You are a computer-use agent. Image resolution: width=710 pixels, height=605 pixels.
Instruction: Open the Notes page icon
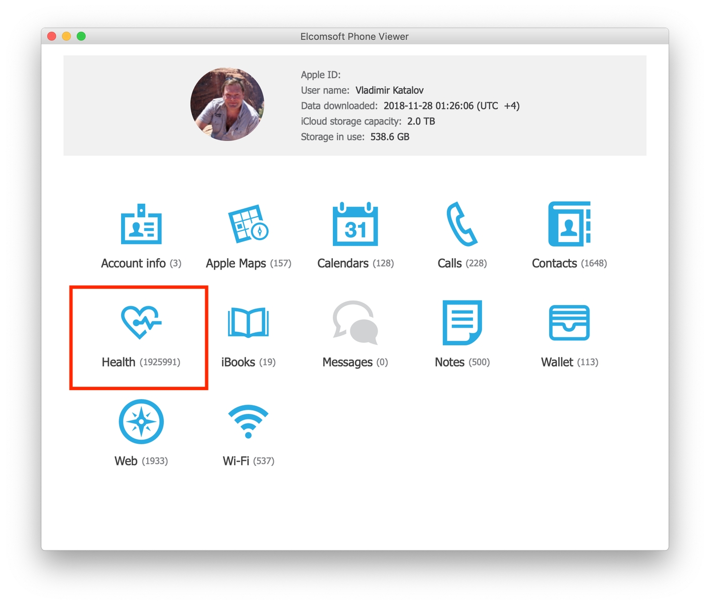462,323
